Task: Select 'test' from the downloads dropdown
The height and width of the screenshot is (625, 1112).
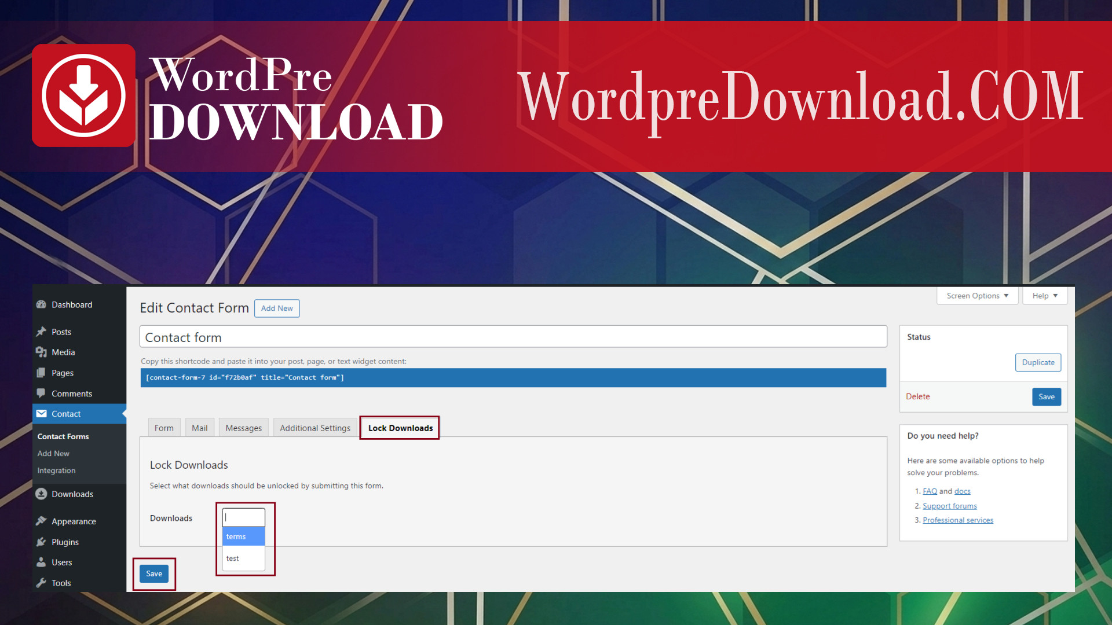Action: tap(244, 558)
